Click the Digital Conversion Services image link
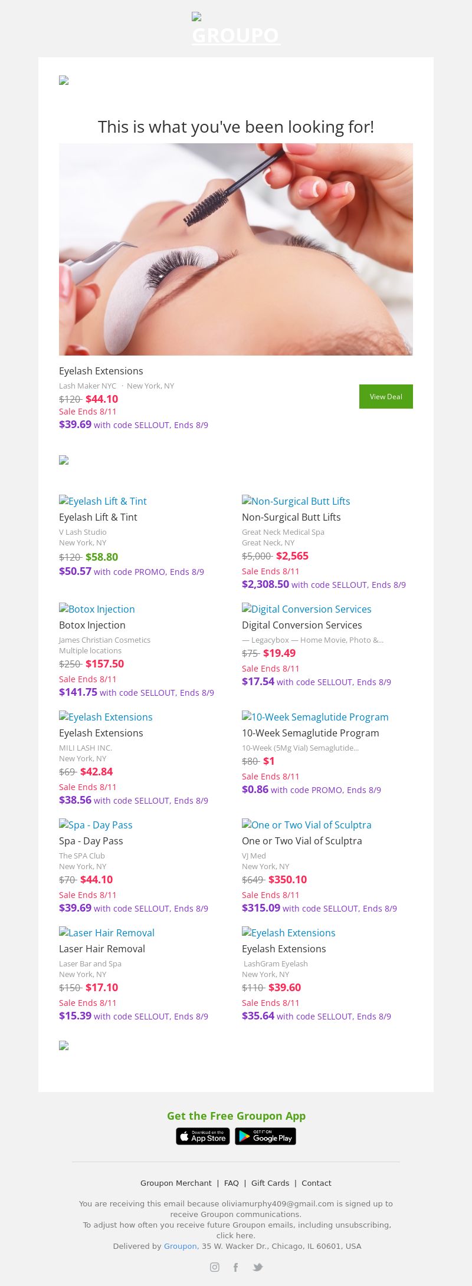The width and height of the screenshot is (472, 1286). (x=307, y=609)
